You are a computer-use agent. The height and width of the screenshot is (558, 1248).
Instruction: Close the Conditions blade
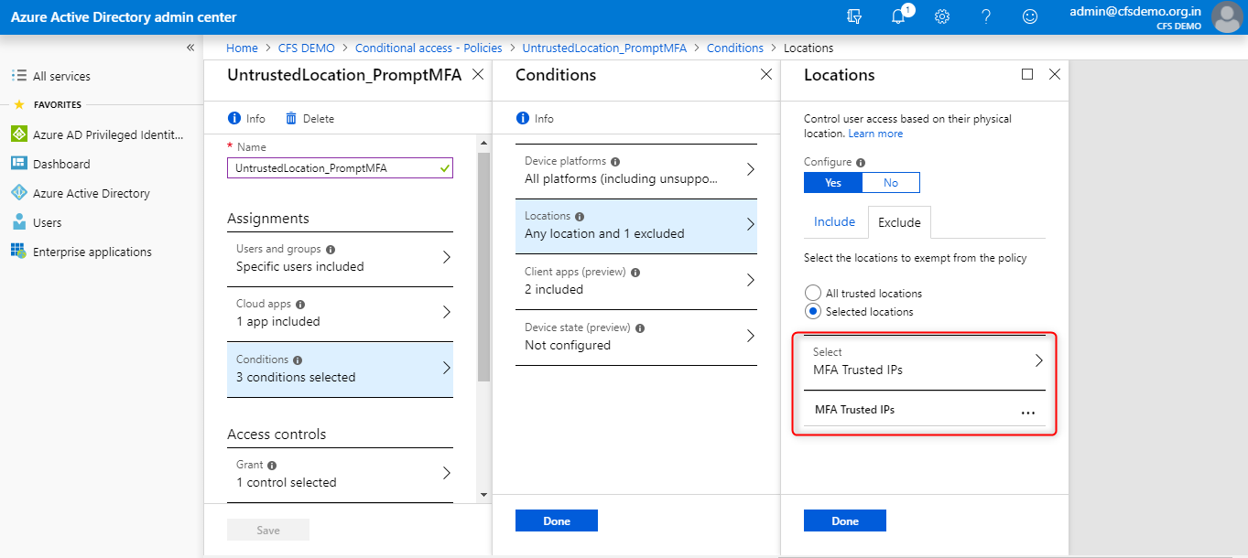pyautogui.click(x=766, y=75)
